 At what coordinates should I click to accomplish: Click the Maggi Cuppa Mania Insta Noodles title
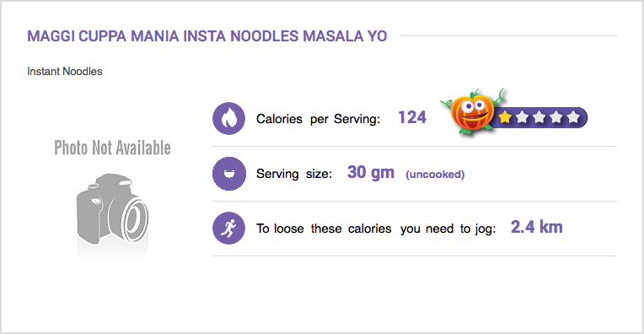(x=207, y=36)
